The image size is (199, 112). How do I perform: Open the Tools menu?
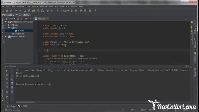coord(62,7)
